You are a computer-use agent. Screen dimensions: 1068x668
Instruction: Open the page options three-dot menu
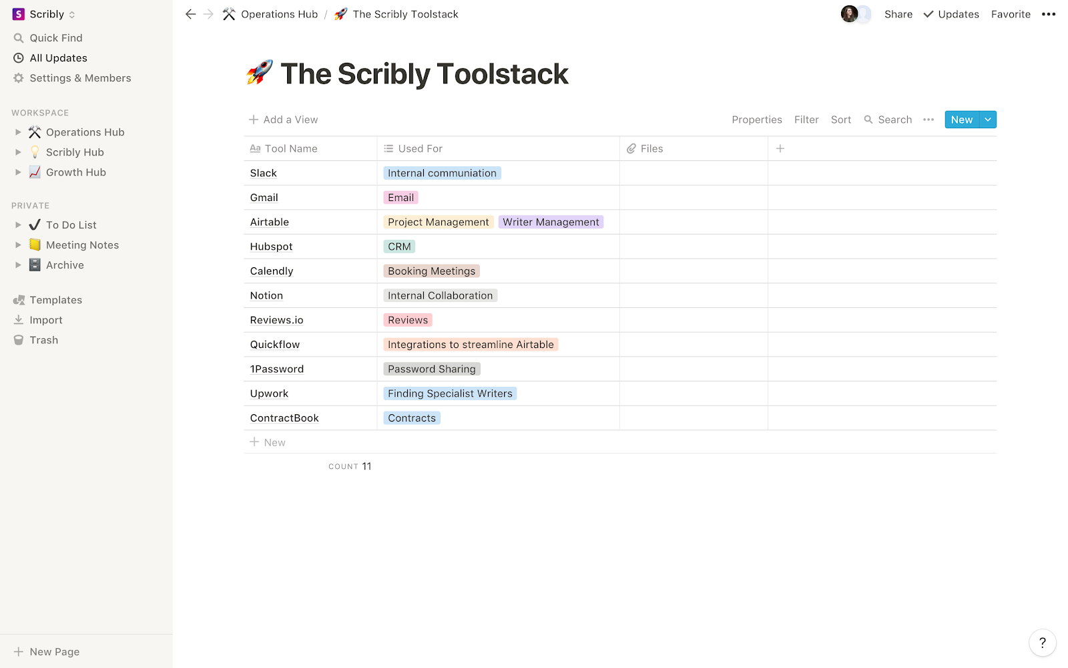coord(1049,14)
